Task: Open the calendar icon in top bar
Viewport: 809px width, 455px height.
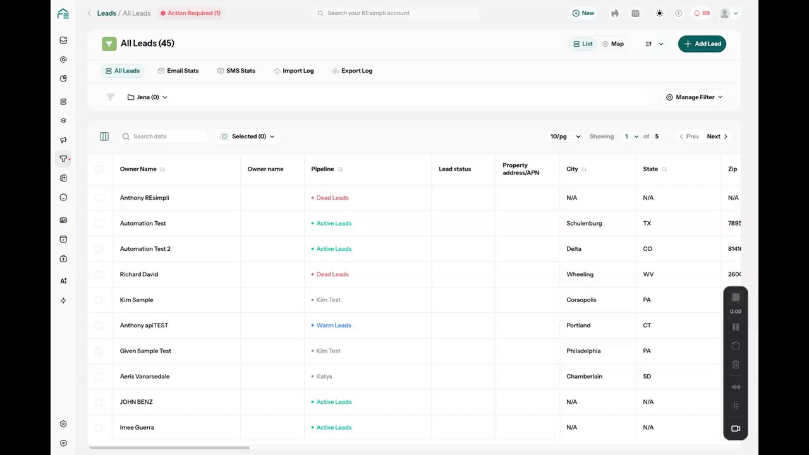Action: (635, 13)
